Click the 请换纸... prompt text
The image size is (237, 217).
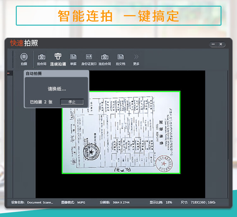pyautogui.click(x=57, y=89)
